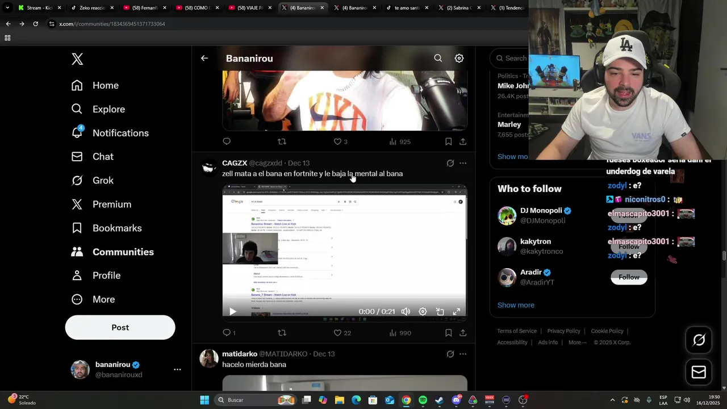This screenshot has height=409, width=727.
Task: Follow Aradir
Action: (629, 277)
